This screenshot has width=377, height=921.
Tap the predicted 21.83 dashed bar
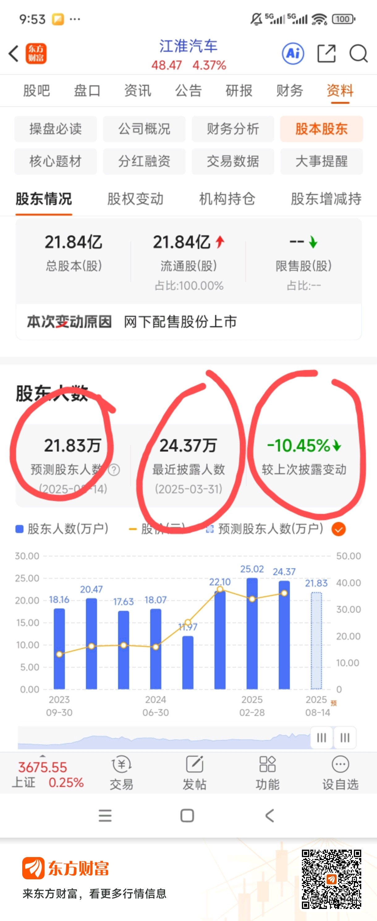coord(316,641)
